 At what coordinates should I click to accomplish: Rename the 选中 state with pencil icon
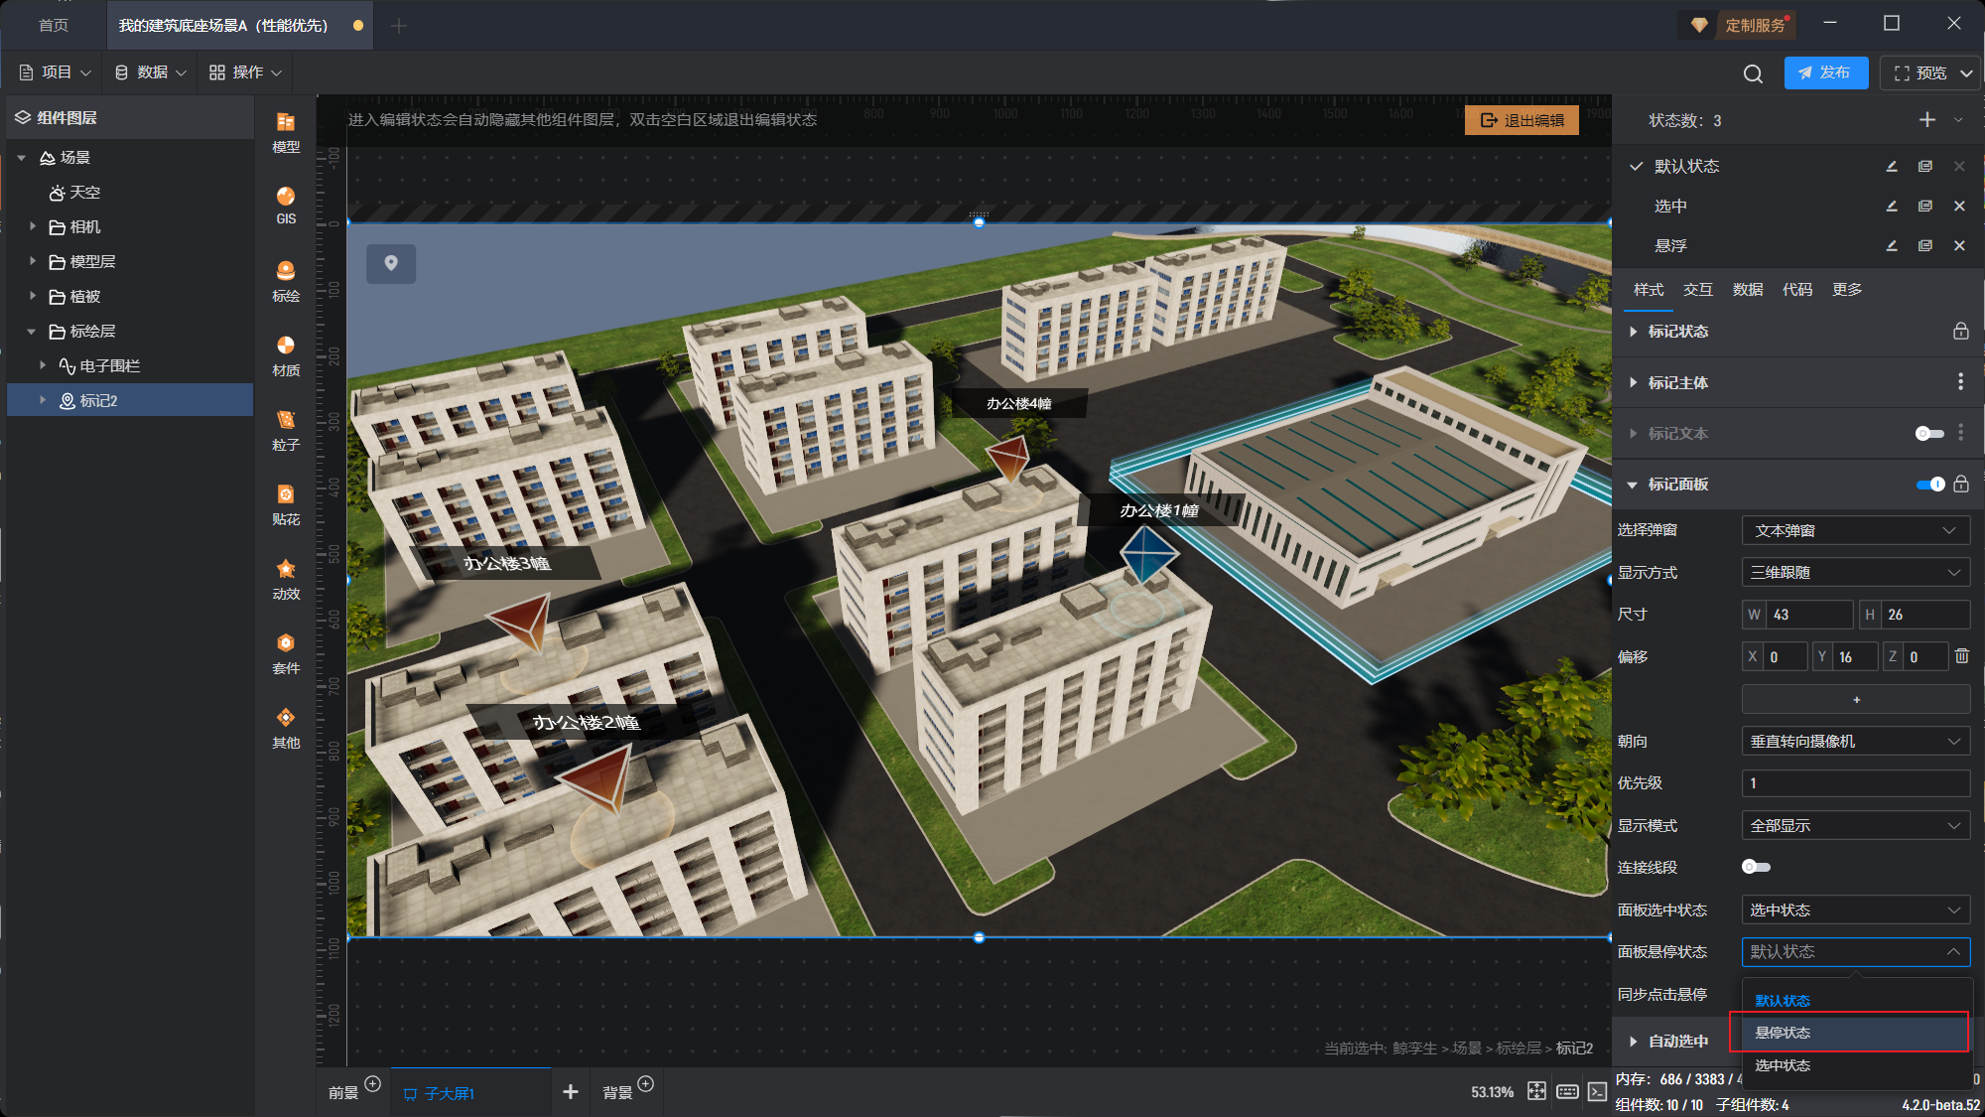(1892, 207)
